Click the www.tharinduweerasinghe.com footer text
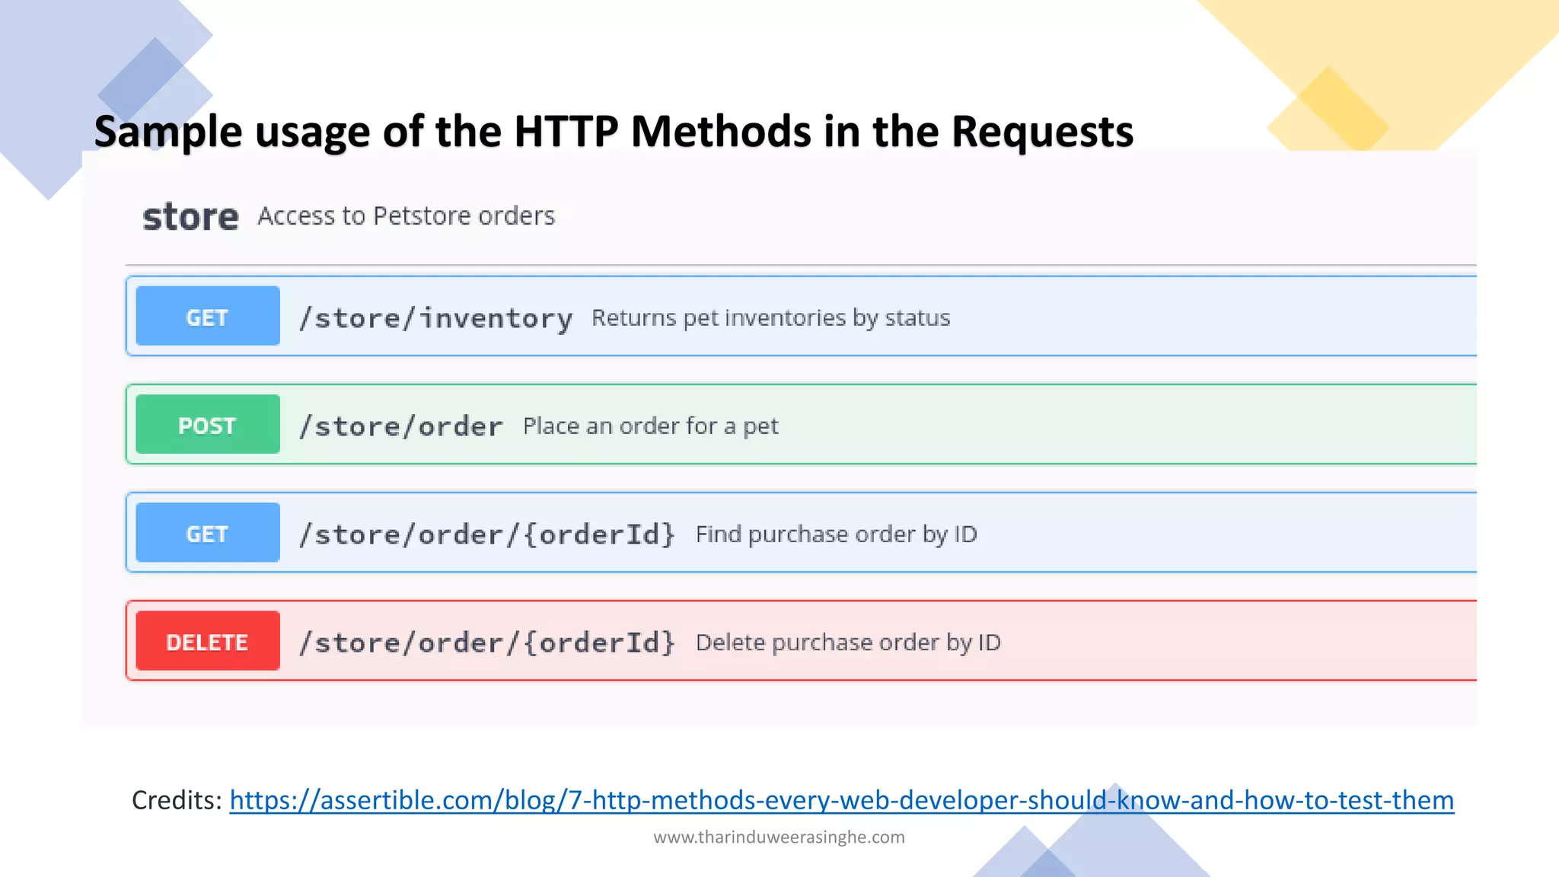Screen dimensions: 1559x877 [779, 837]
